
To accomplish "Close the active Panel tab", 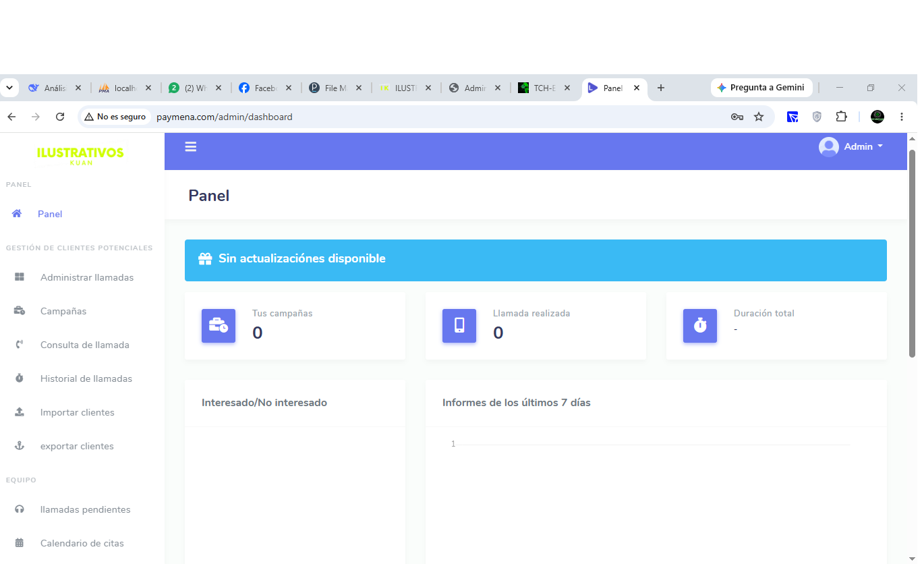I will click(637, 88).
